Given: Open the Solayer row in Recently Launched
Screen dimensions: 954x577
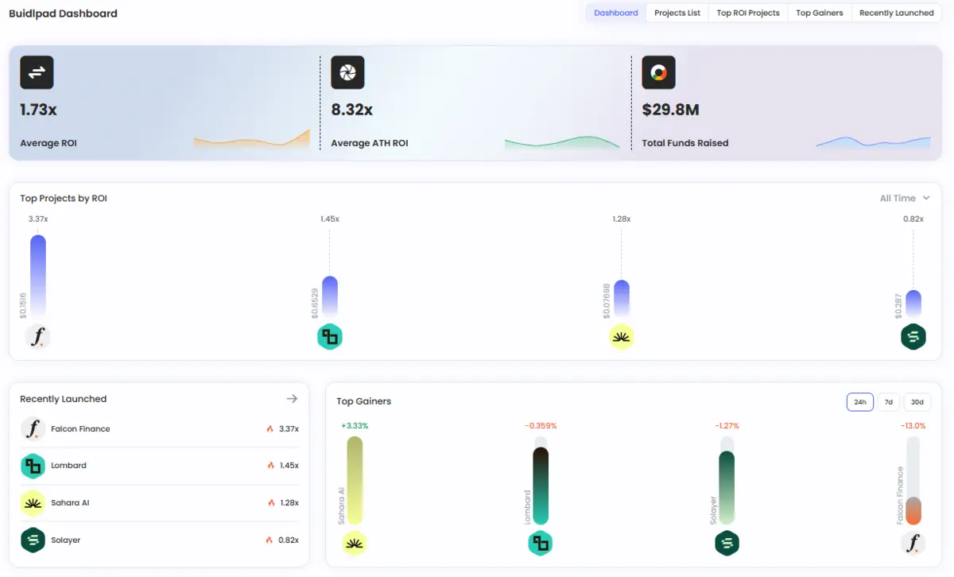Looking at the screenshot, I should [x=65, y=540].
